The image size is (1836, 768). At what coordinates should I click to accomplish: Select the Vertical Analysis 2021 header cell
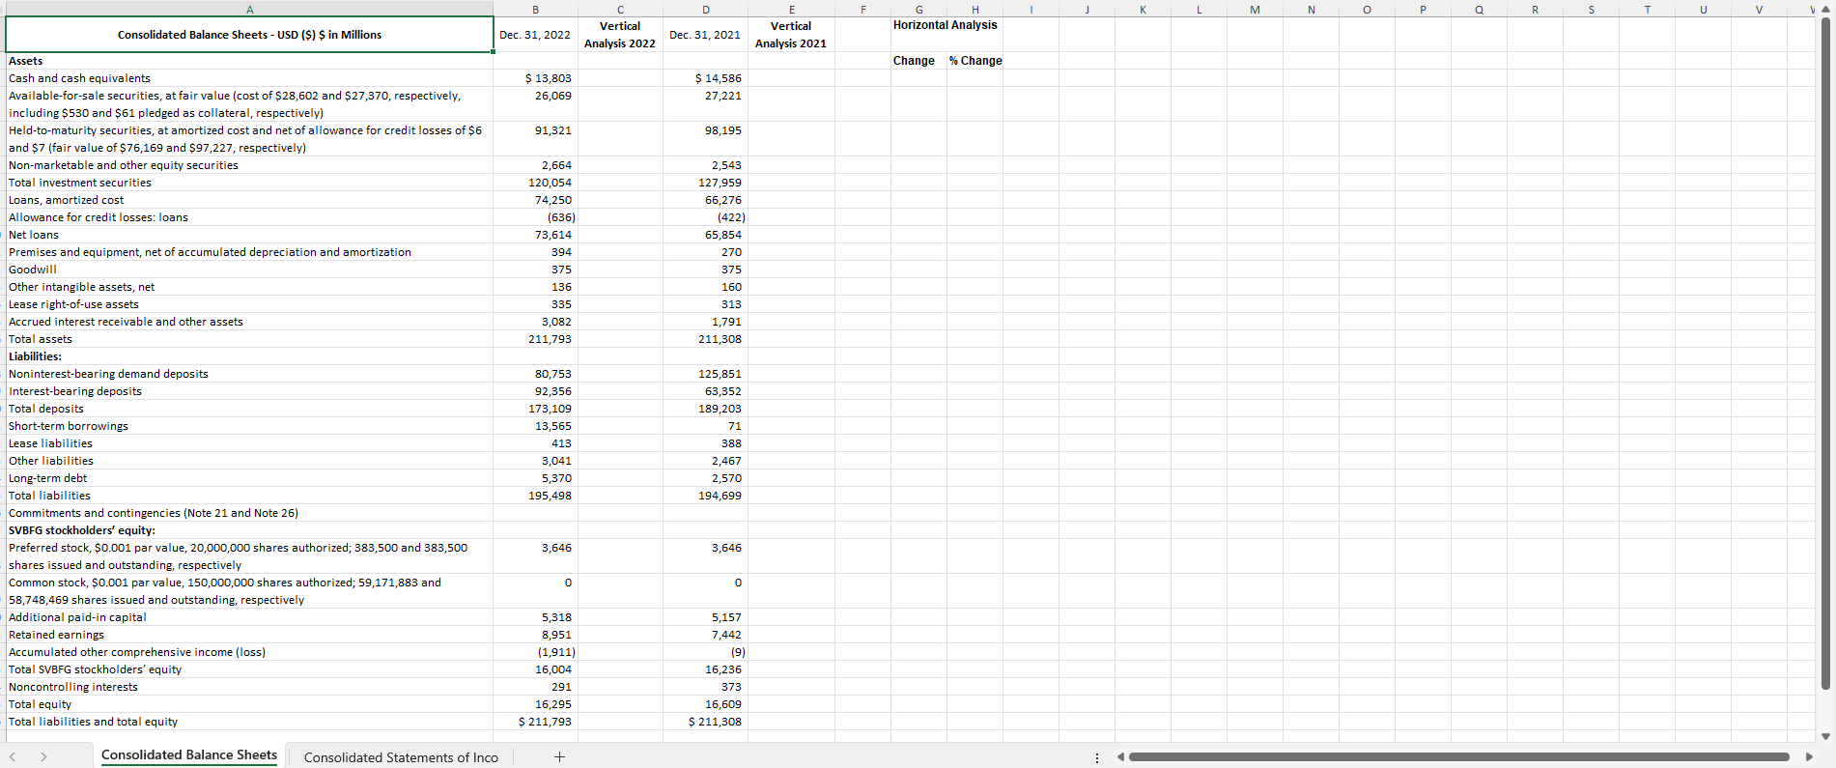[x=791, y=35]
